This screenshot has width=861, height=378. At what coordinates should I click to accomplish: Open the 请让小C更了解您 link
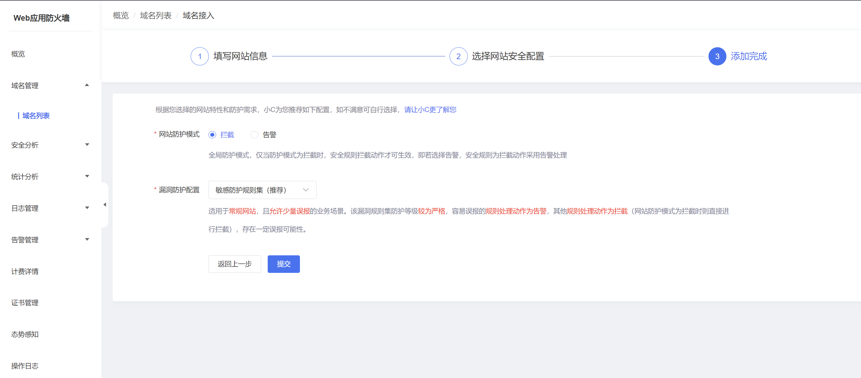(430, 110)
